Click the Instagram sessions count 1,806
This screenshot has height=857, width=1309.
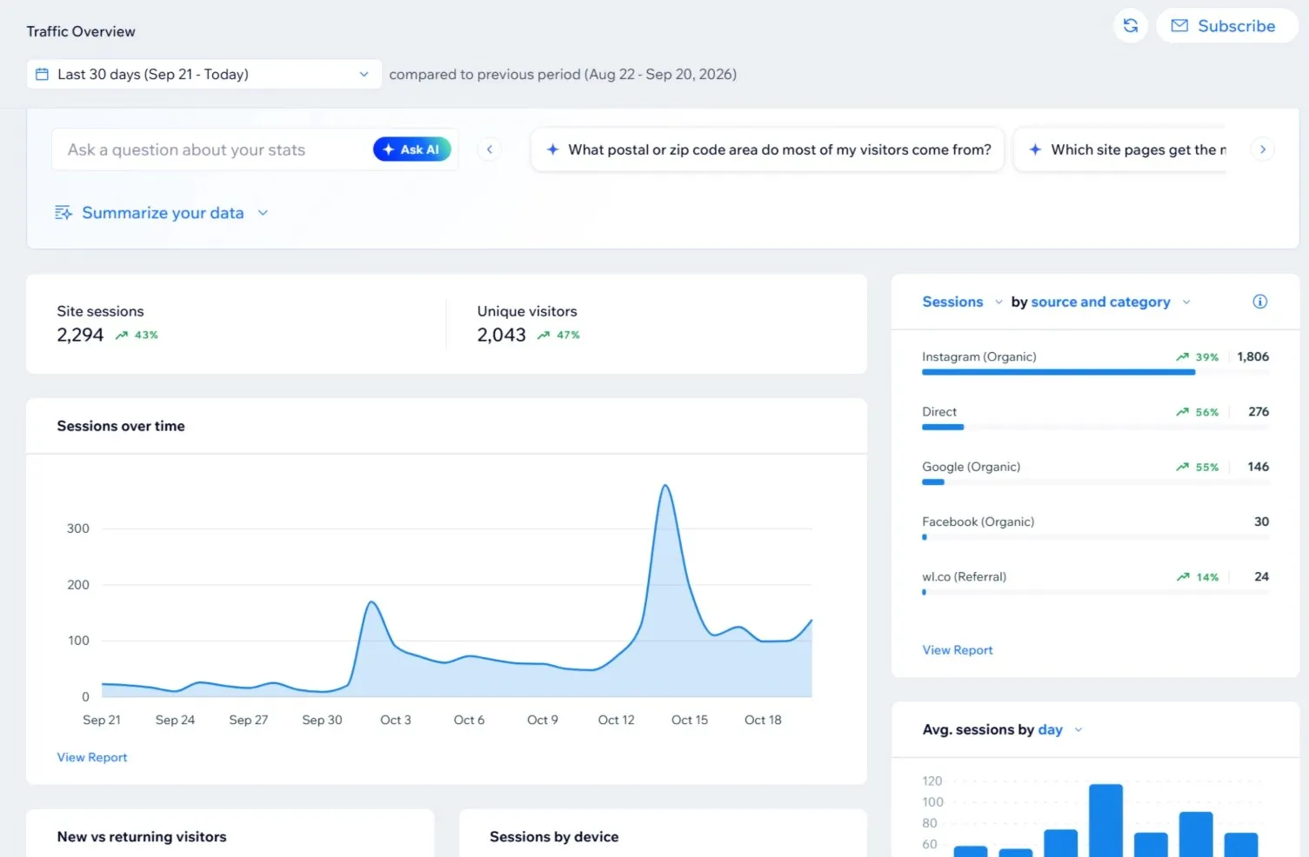[1253, 356]
